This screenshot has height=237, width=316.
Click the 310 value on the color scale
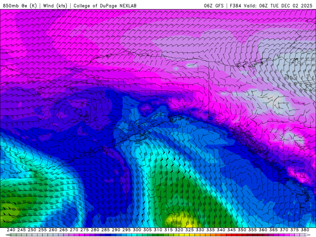[158, 230]
